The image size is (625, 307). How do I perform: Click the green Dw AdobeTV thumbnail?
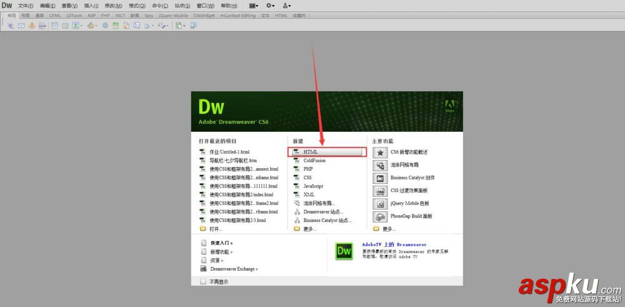344,251
